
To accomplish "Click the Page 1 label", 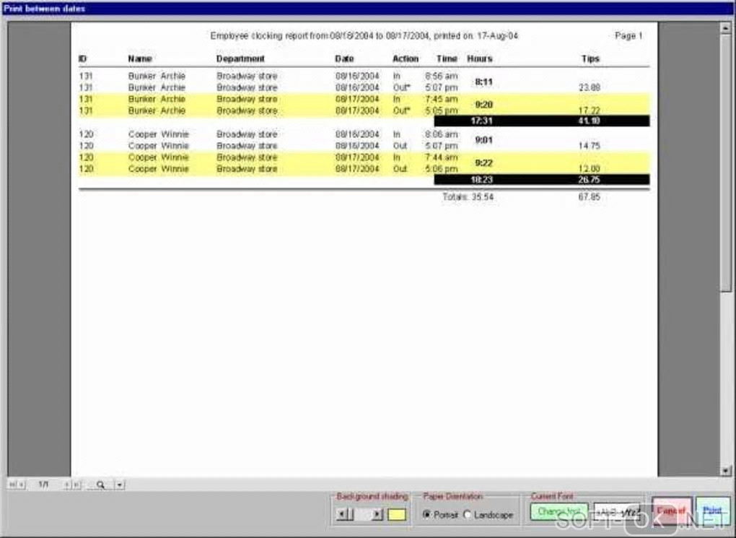I will coord(628,35).
